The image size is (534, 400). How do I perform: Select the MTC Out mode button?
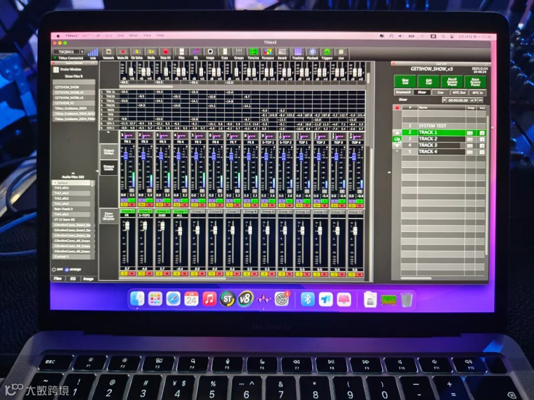(x=458, y=92)
